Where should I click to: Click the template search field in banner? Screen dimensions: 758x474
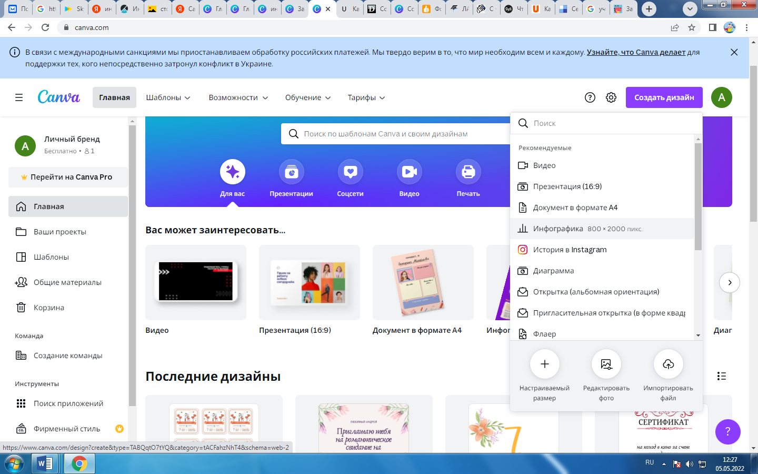pyautogui.click(x=396, y=134)
